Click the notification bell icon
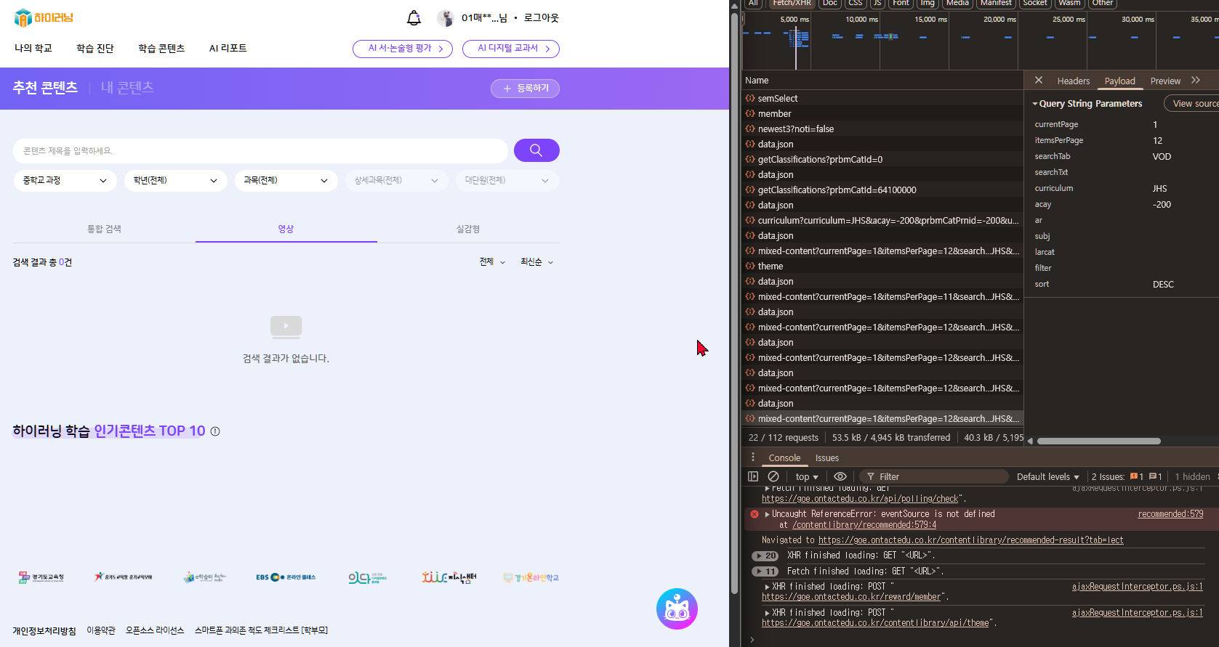 [414, 18]
